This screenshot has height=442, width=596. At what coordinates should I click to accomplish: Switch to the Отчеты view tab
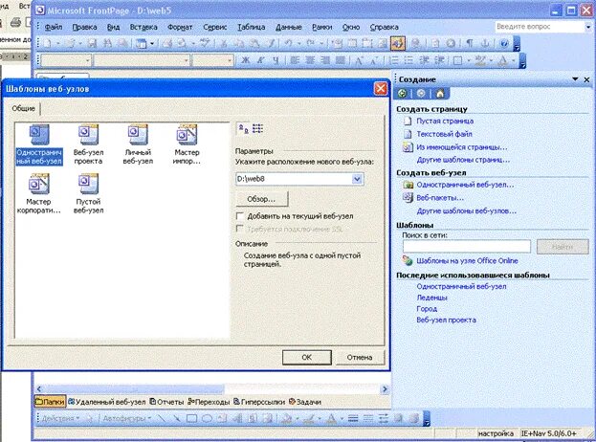(166, 402)
